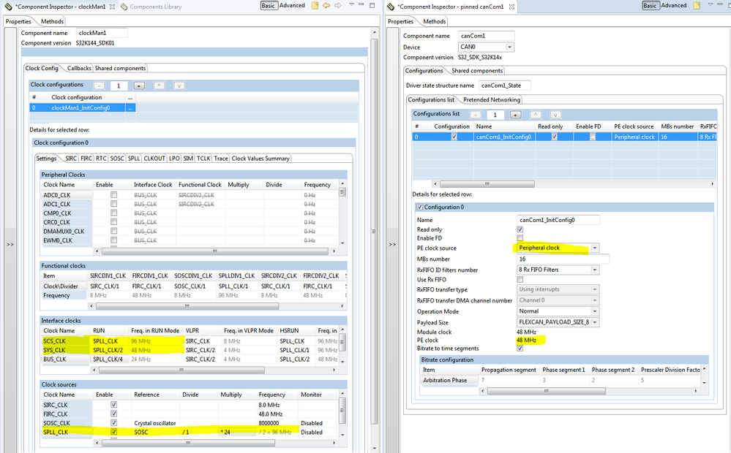This screenshot has width=731, height=453.
Task: Switch canCom1 inspector to Basic mode
Action: tap(650, 6)
